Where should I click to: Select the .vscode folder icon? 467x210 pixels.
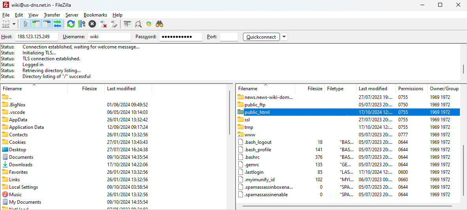pos(5,112)
